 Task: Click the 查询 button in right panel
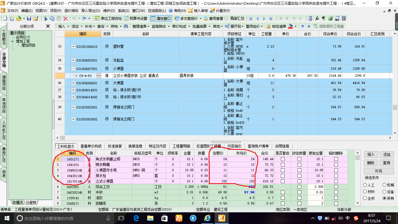[x=387, y=163]
